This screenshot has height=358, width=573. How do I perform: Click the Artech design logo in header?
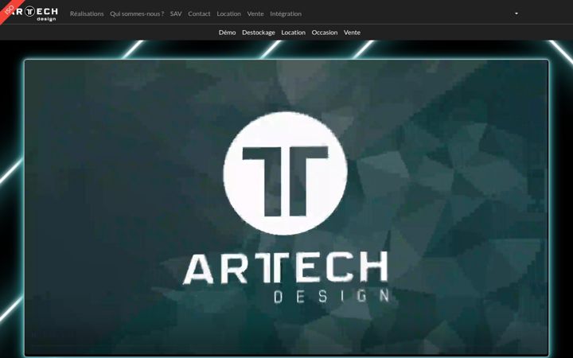[x=35, y=14]
